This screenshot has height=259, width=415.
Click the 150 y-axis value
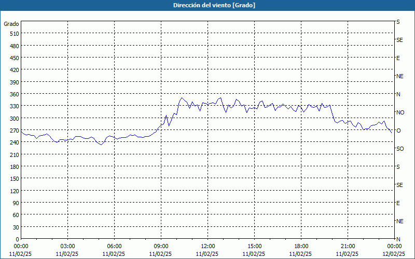click(15, 179)
